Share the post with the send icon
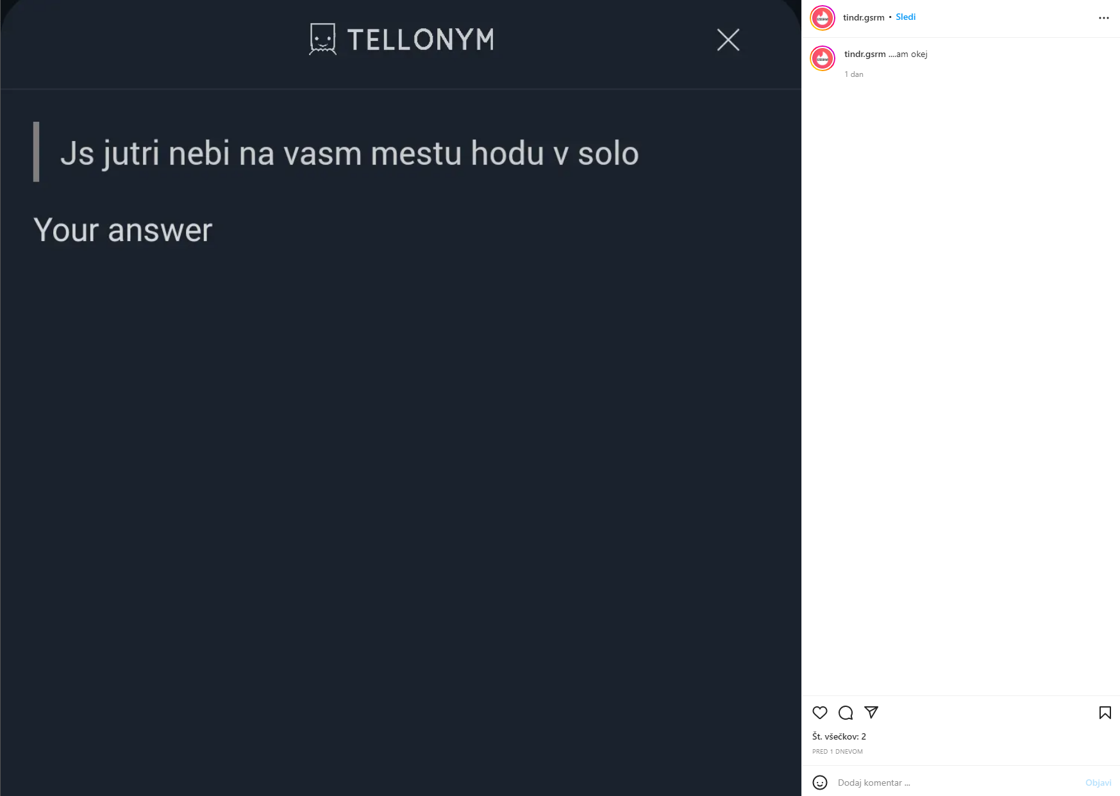The image size is (1120, 796). coord(872,713)
